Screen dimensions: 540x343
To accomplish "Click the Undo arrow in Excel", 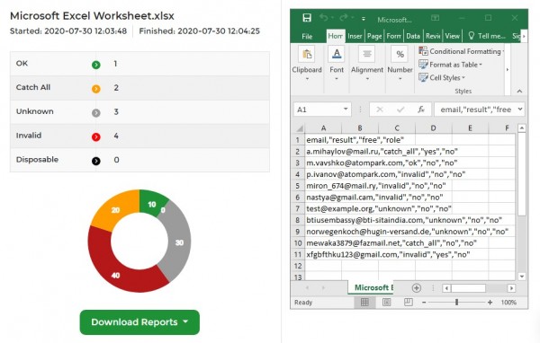I will tap(323, 18).
